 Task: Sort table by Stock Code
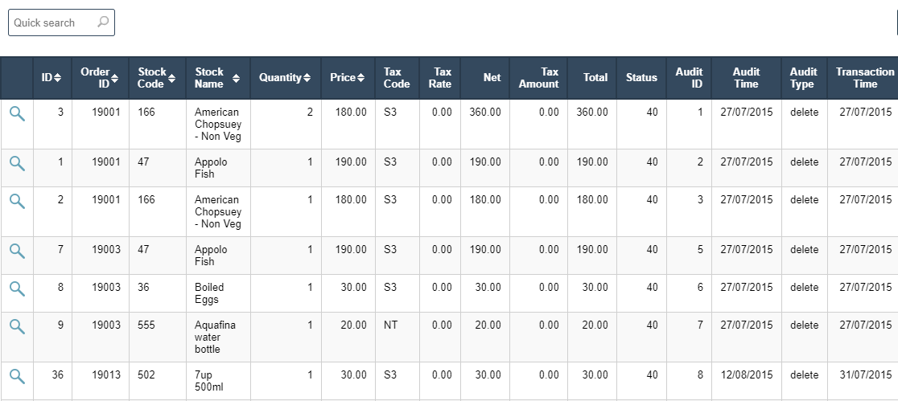(x=156, y=78)
